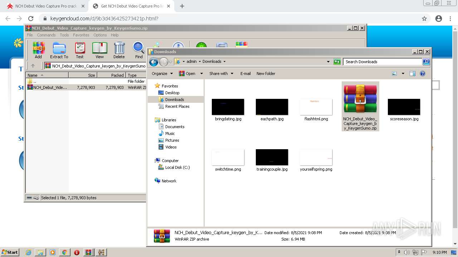Open the Share with dropdown
Screen dimensions: 458x257
click(221, 74)
